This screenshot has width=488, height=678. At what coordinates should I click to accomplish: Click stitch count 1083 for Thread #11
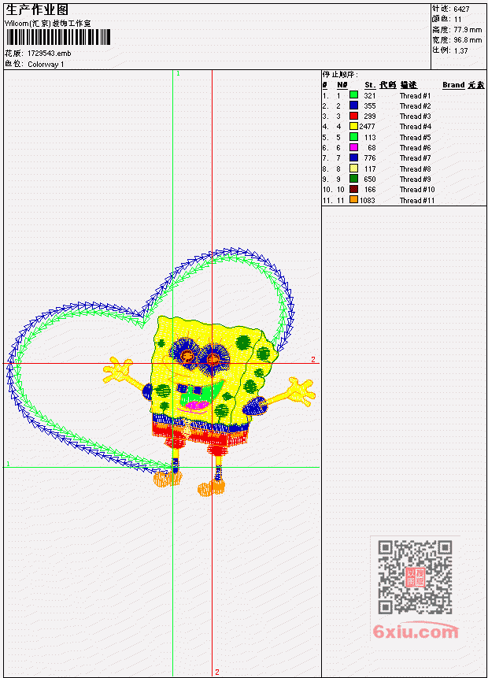click(367, 201)
